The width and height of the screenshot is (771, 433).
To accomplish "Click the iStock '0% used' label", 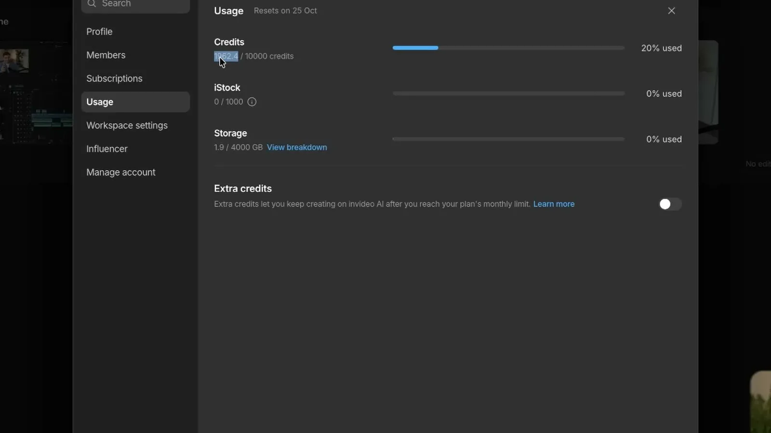I will pyautogui.click(x=664, y=94).
